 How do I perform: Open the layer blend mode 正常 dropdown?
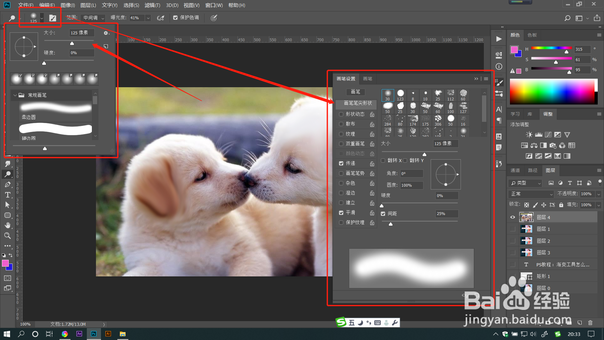[x=531, y=194]
